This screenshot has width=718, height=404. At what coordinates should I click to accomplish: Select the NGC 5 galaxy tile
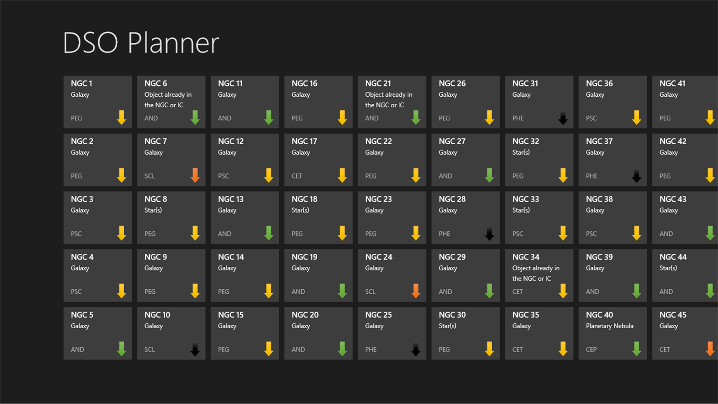coord(97,332)
